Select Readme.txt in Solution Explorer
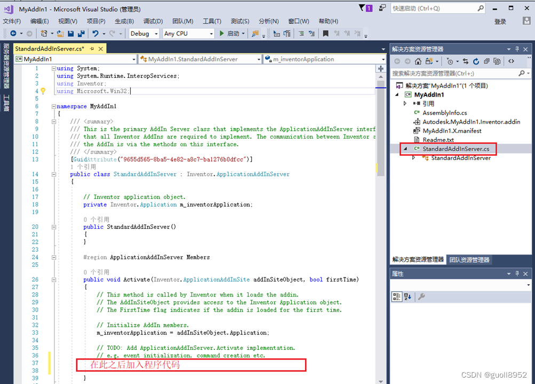 (438, 140)
